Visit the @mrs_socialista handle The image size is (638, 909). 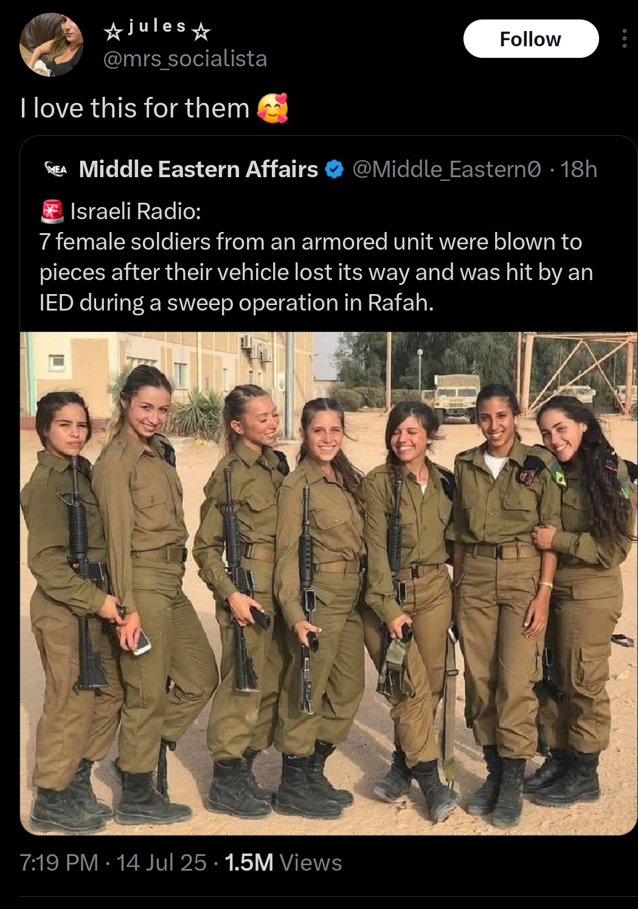coord(185,59)
